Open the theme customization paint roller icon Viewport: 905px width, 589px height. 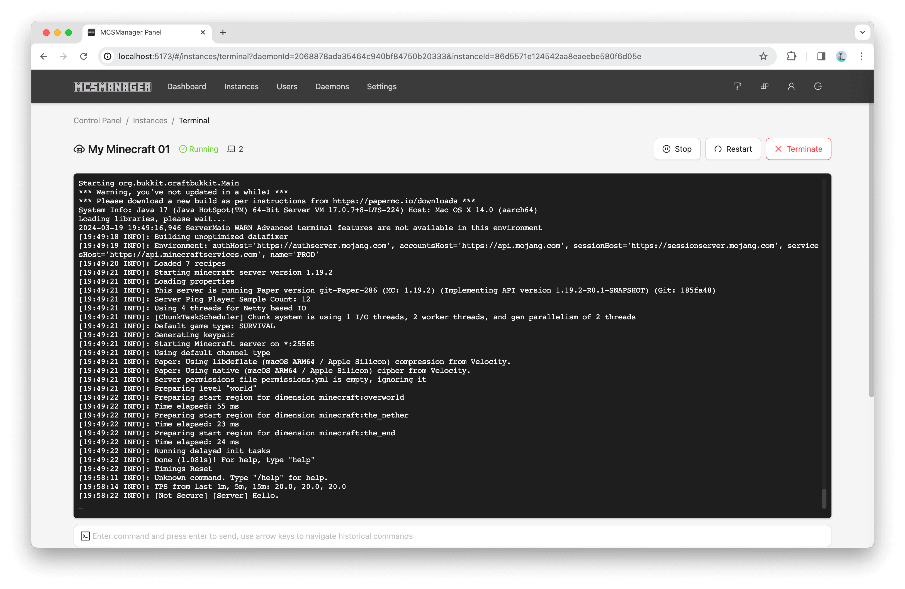point(738,86)
